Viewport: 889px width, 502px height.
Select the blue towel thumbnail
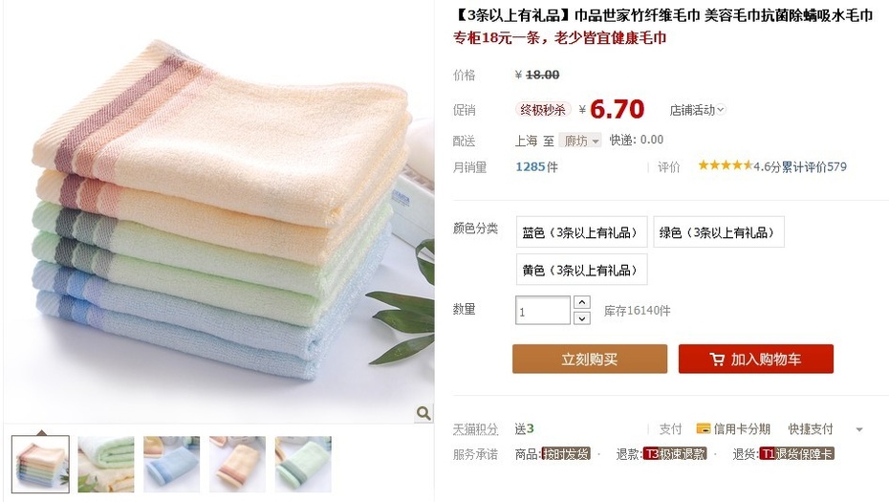click(172, 464)
